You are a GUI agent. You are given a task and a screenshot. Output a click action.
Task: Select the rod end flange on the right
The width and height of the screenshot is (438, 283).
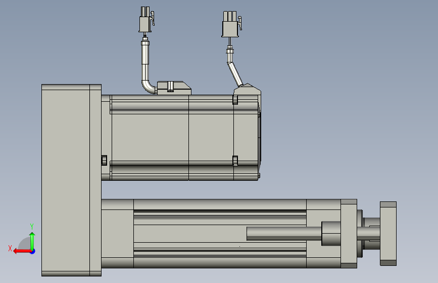click(388, 234)
